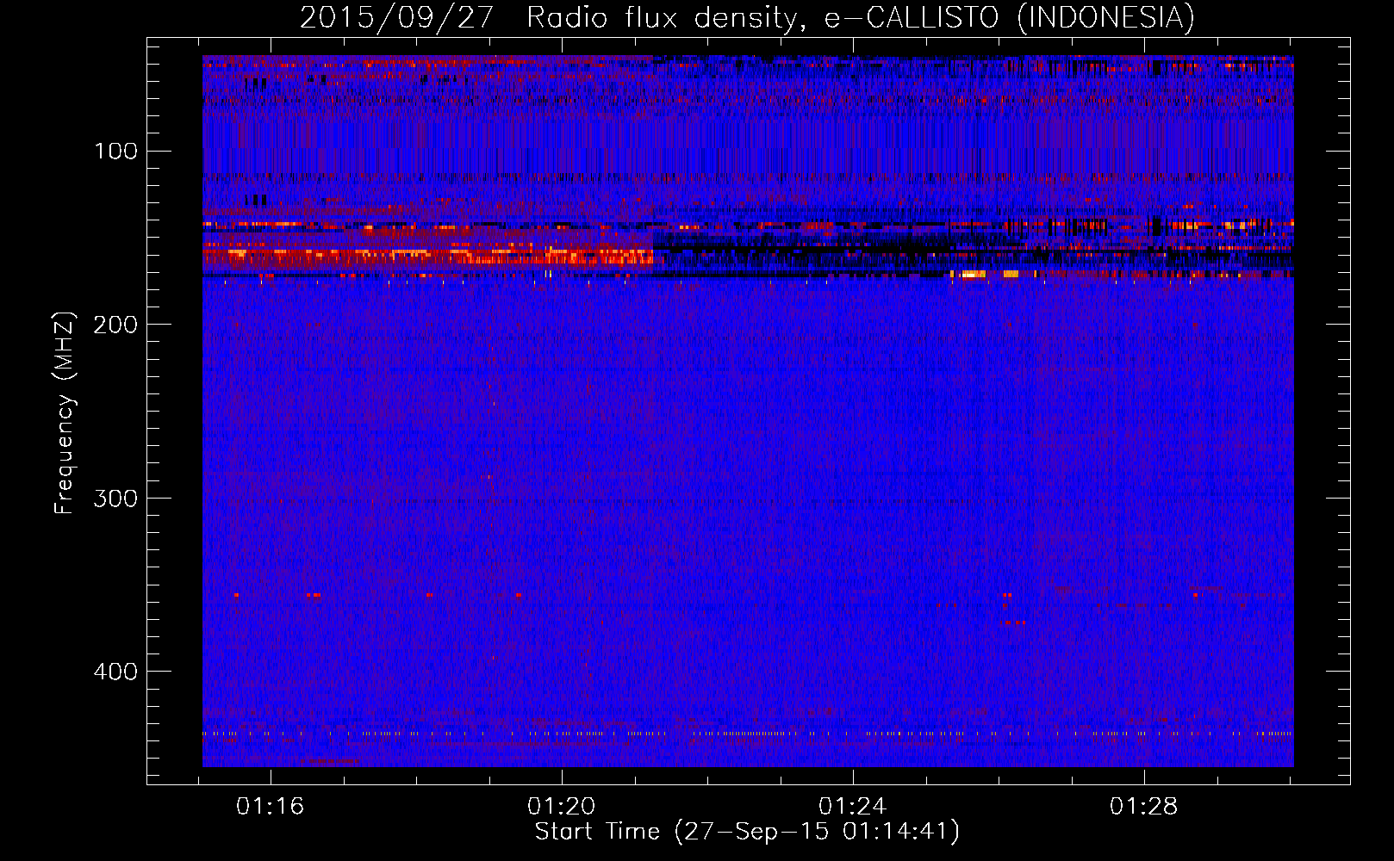Click the 400 frequency tick label
The image size is (1394, 861).
click(x=115, y=672)
